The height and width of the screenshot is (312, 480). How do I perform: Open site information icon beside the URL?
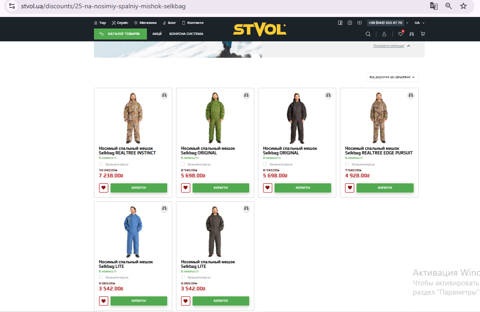pyautogui.click(x=12, y=6)
